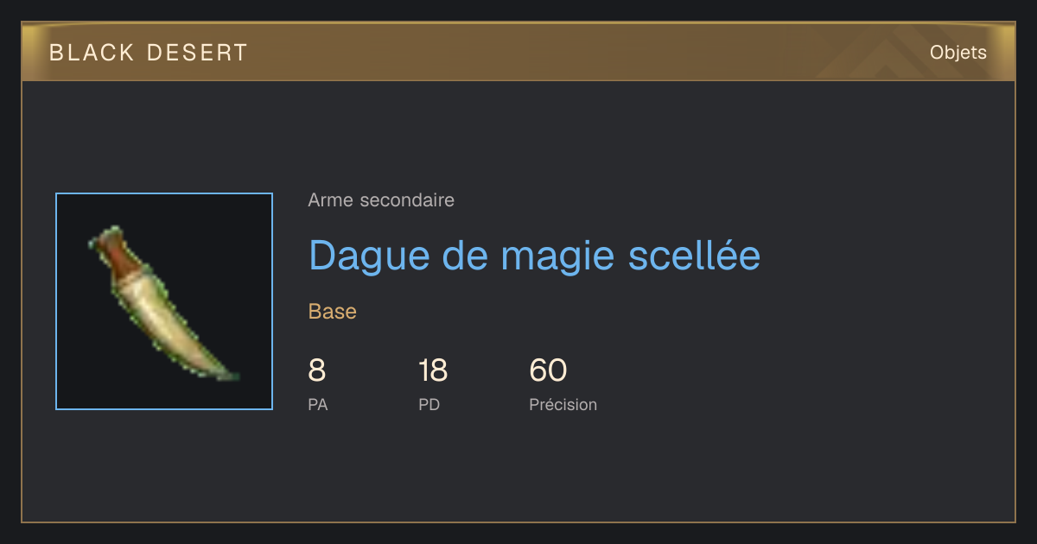Open the Objets section link
This screenshot has height=544, width=1037.
[957, 53]
